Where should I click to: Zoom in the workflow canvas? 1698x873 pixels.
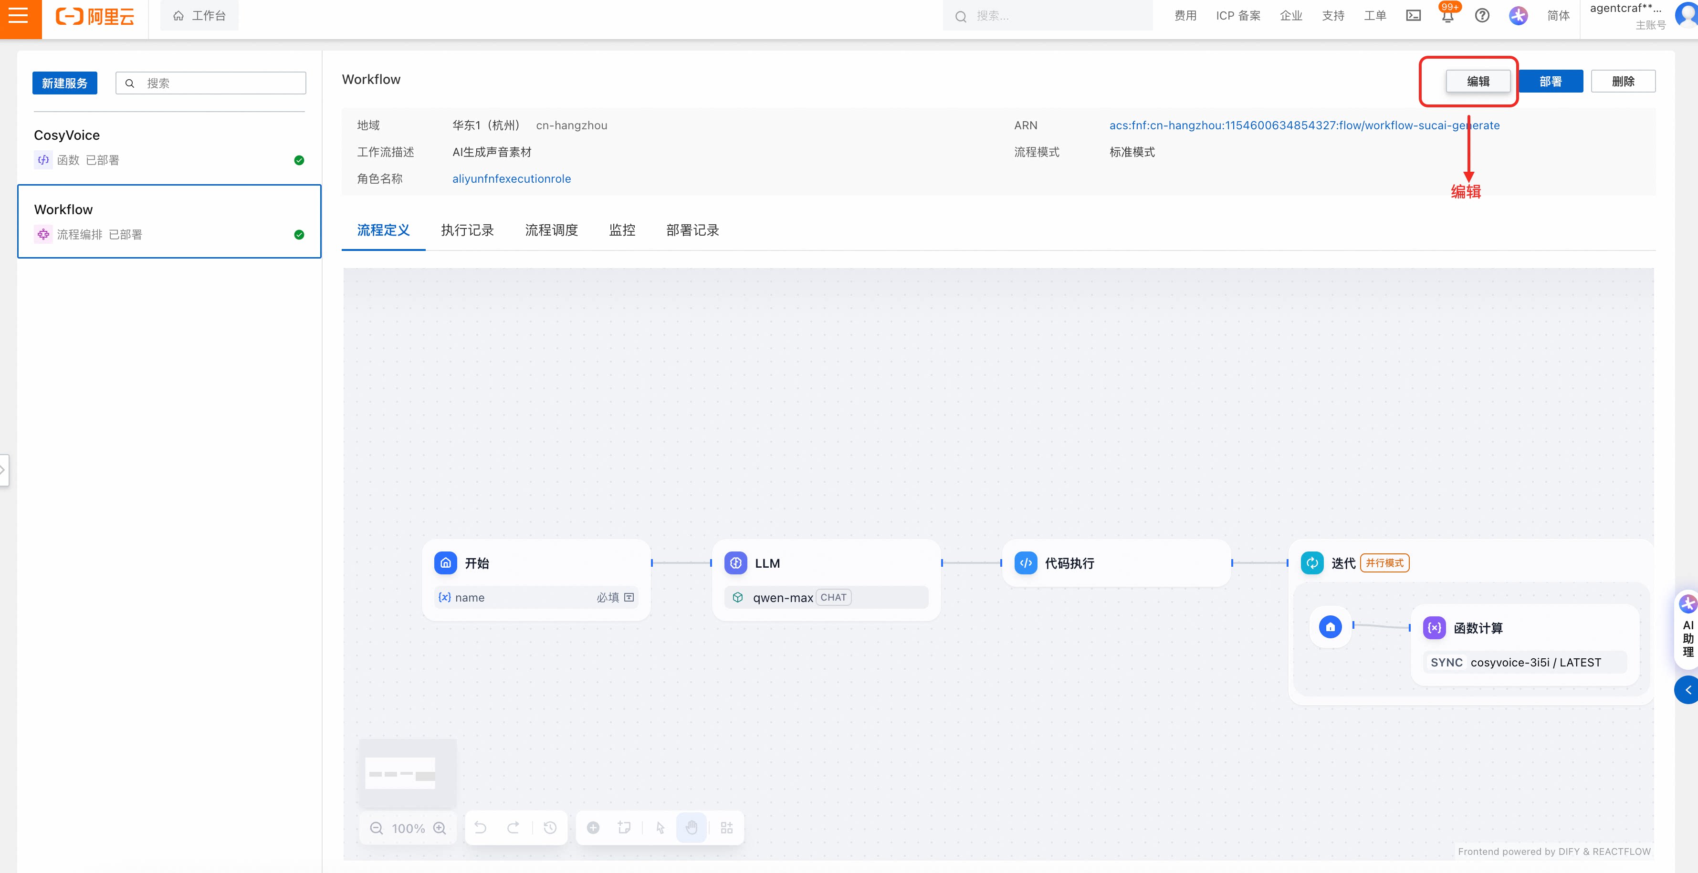pyautogui.click(x=440, y=828)
